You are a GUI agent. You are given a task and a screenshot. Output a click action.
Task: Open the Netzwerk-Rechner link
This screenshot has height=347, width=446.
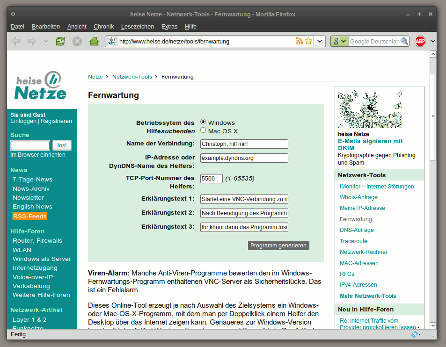pyautogui.click(x=364, y=252)
